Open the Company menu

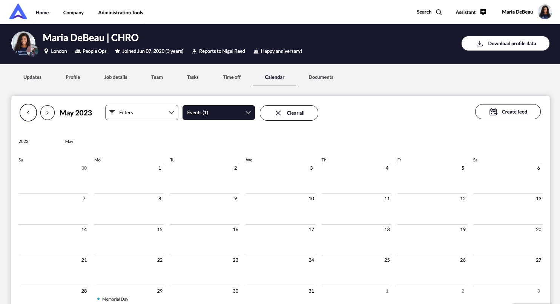point(74,12)
